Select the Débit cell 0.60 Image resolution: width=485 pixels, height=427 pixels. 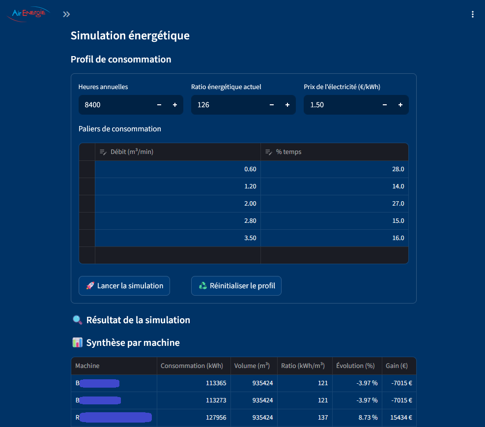[x=178, y=169]
